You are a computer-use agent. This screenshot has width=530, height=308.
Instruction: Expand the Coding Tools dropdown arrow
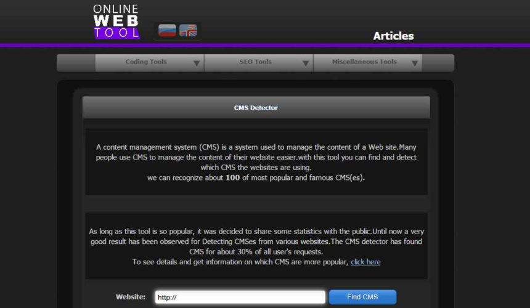(x=197, y=63)
